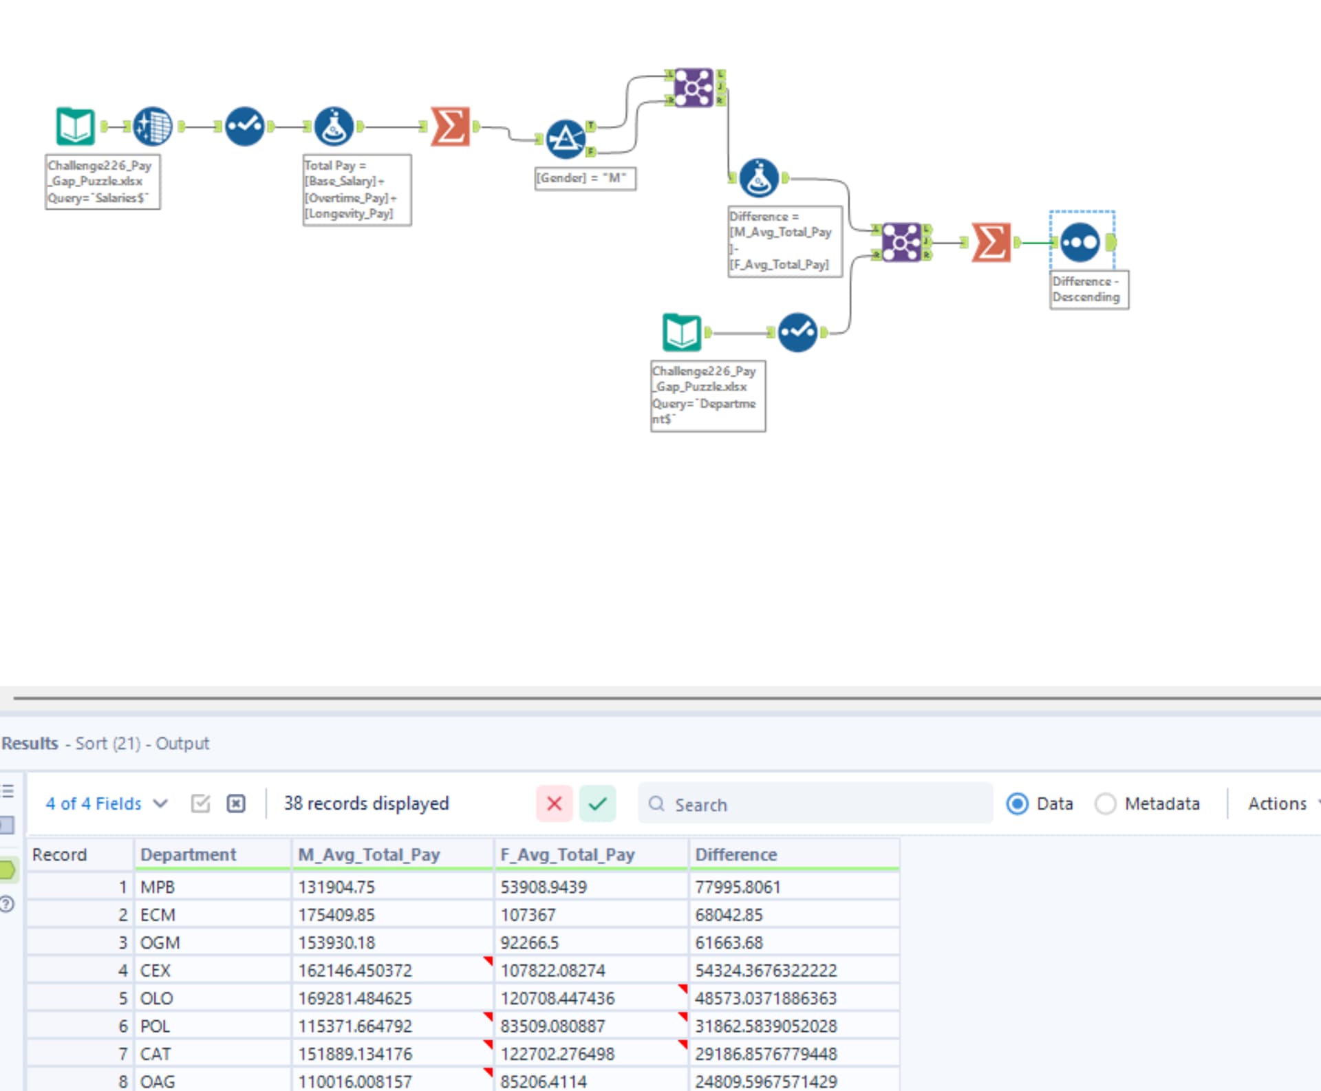Select the Salaries Input Data tool
Viewport: 1321px width, 1091px height.
[75, 127]
